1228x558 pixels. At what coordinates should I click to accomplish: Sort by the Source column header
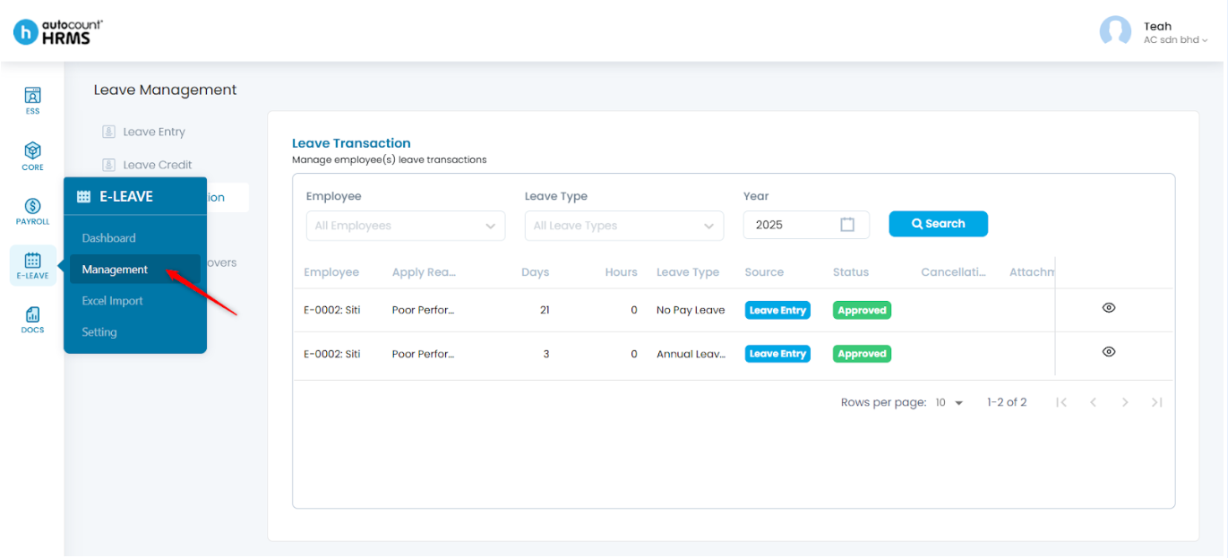click(x=764, y=272)
